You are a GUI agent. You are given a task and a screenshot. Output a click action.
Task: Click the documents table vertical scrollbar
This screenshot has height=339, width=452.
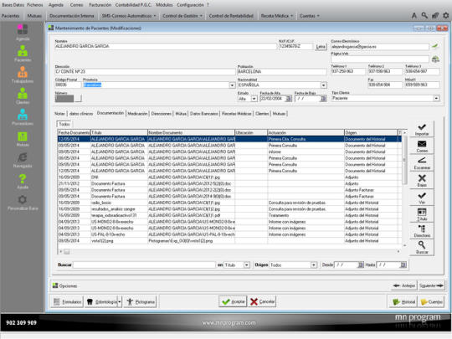pyautogui.click(x=404, y=188)
